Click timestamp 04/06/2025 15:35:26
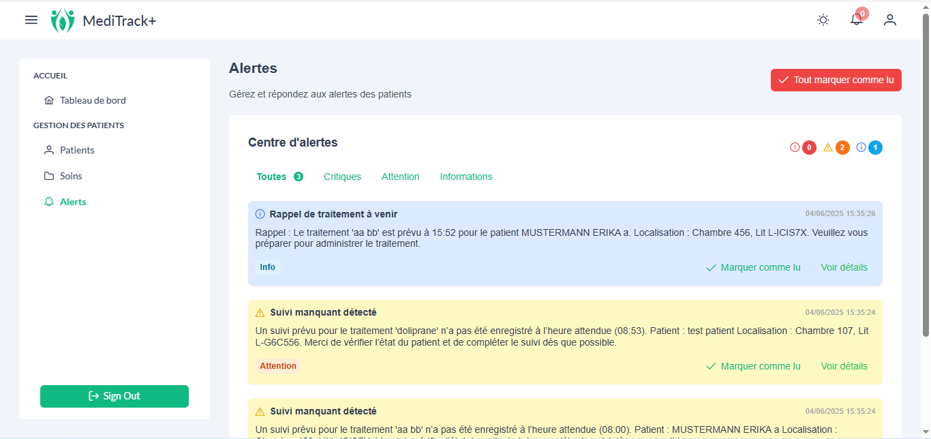 [x=840, y=214]
